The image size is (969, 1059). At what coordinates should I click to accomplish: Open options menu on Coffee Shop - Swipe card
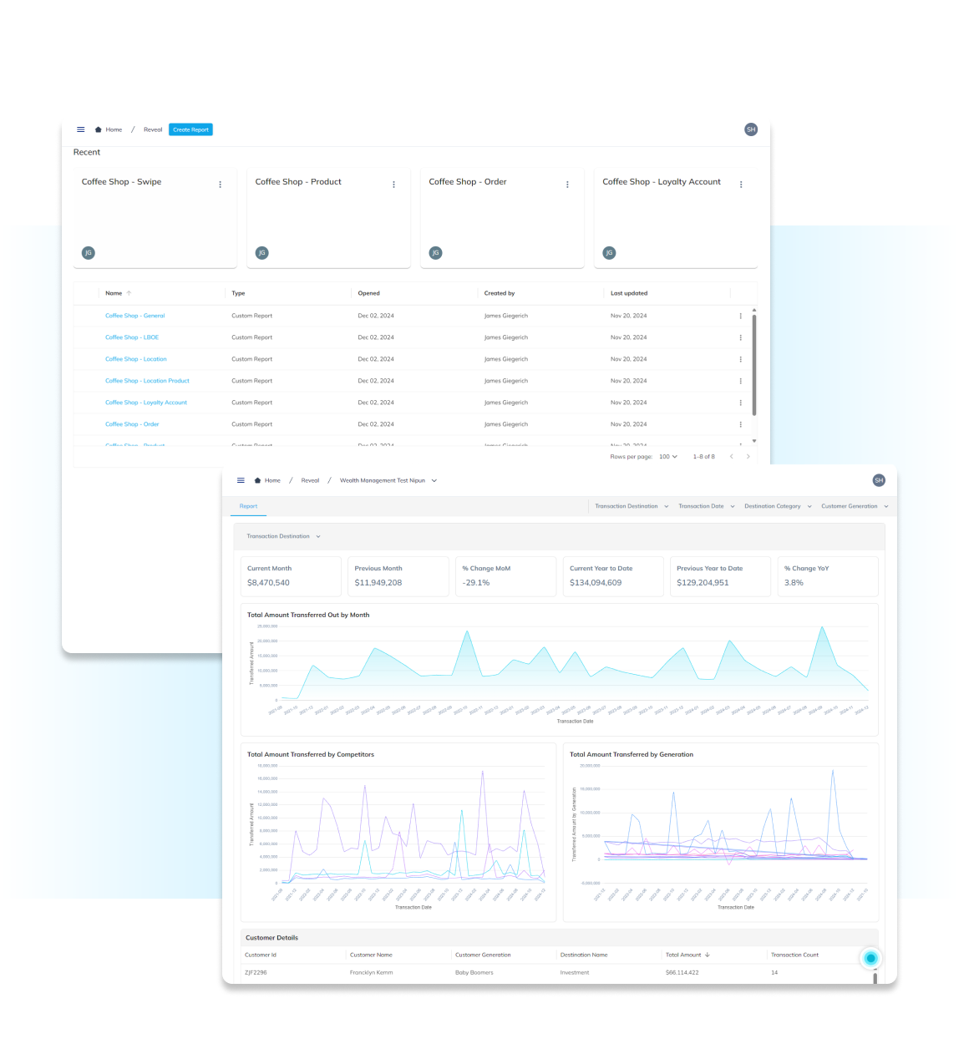click(x=221, y=185)
